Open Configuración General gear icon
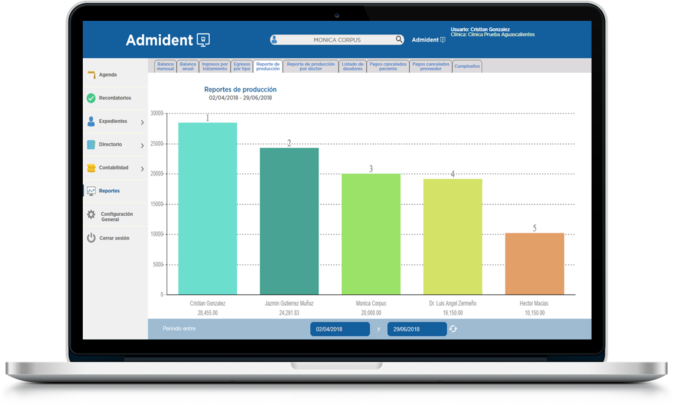 click(x=91, y=214)
